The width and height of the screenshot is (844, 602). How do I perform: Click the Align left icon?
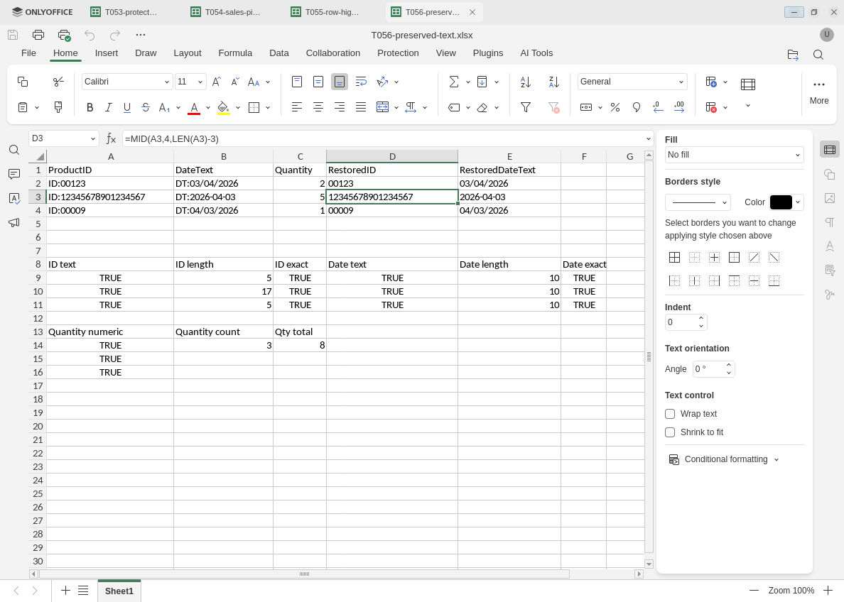(296, 108)
